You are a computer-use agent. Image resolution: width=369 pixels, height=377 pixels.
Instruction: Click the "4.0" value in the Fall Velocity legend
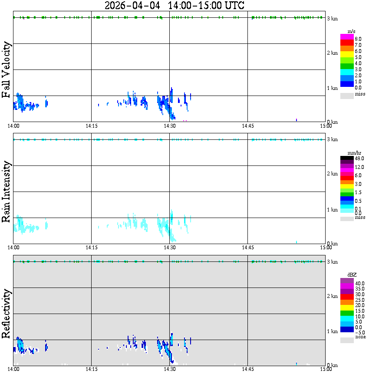tap(358, 63)
